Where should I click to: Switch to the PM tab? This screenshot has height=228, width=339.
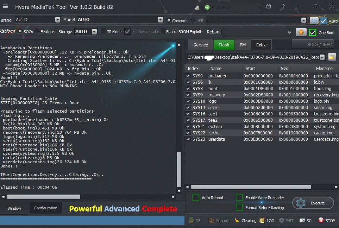pyautogui.click(x=243, y=45)
